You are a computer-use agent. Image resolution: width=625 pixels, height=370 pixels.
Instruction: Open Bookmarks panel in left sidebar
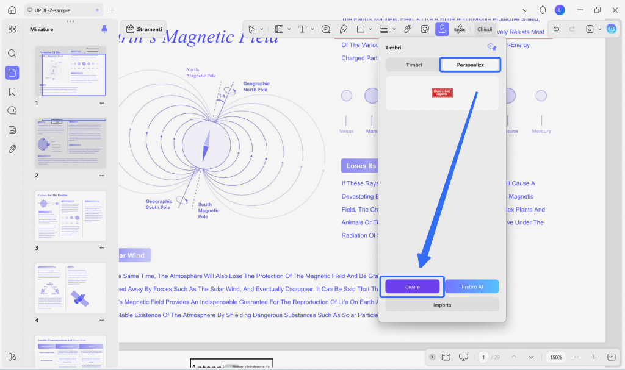point(12,92)
